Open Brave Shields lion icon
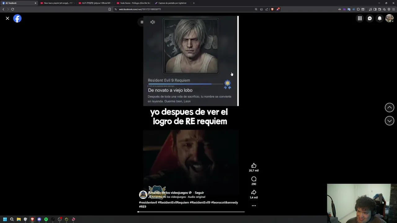 272,9
